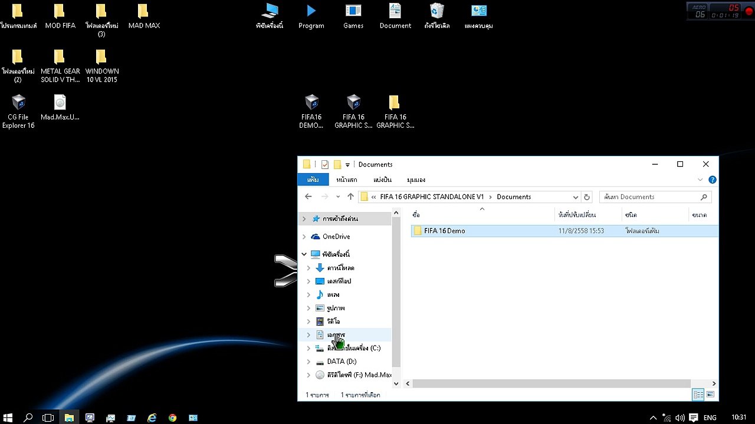
Task: Open the blue File ribbon tab
Action: (313, 180)
